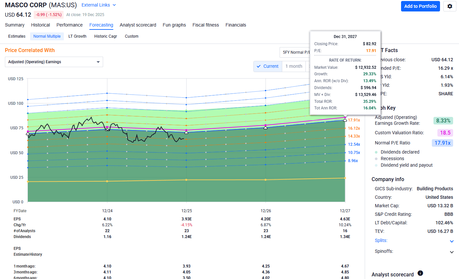
Task: Open the External Links dropdown
Action: click(99, 5)
